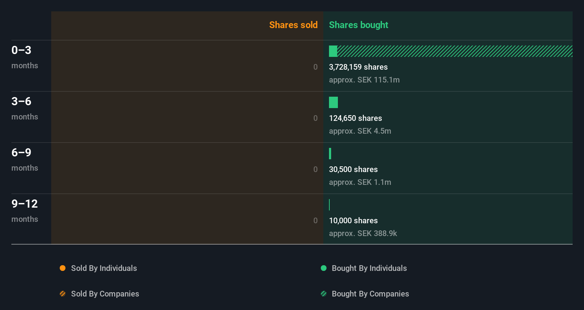Click the striped Bought By Companies legend icon

click(324, 294)
